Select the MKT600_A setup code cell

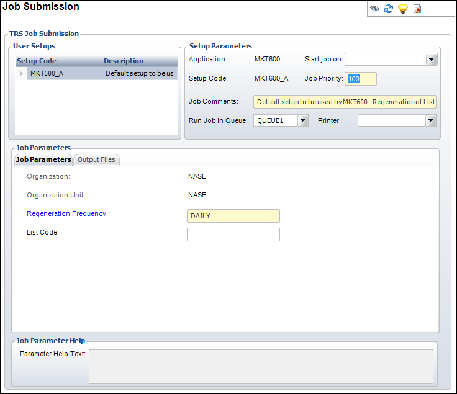pyautogui.click(x=47, y=73)
